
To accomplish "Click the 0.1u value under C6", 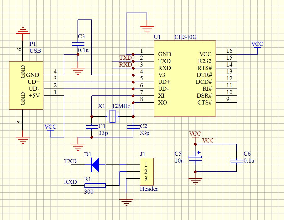I will (x=249, y=161).
